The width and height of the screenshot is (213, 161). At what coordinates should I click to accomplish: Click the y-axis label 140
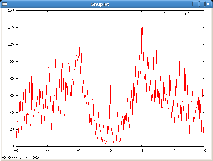(11, 27)
